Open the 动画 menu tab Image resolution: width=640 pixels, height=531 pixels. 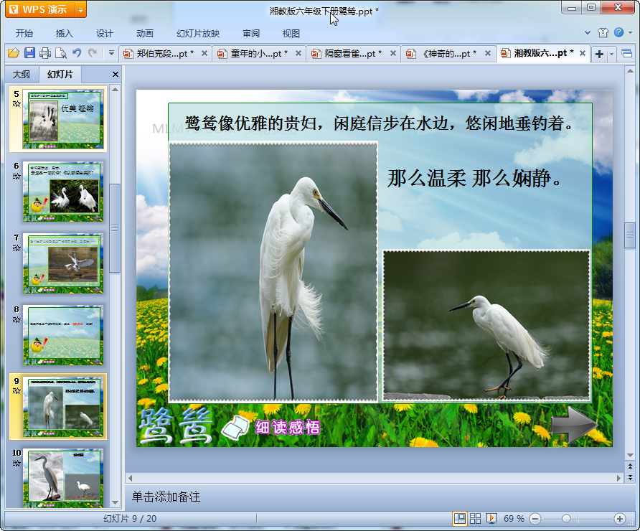[145, 34]
